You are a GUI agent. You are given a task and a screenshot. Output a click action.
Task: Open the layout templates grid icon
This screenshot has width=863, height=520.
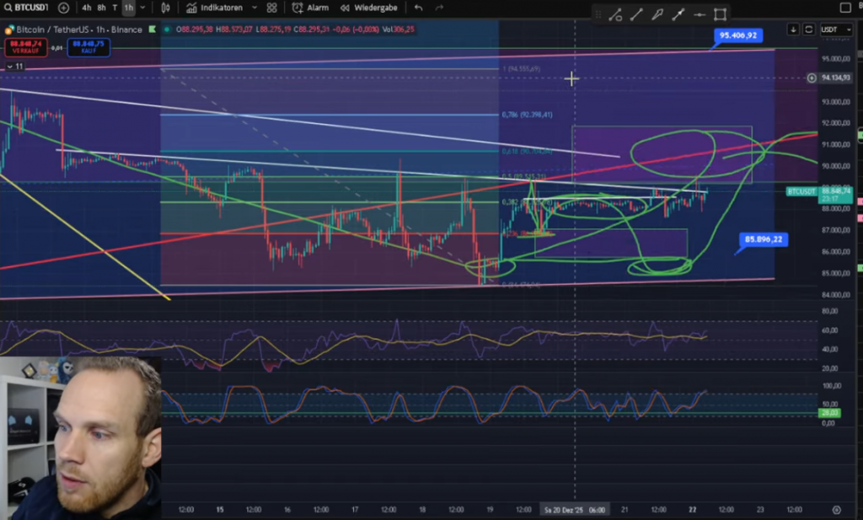271,8
